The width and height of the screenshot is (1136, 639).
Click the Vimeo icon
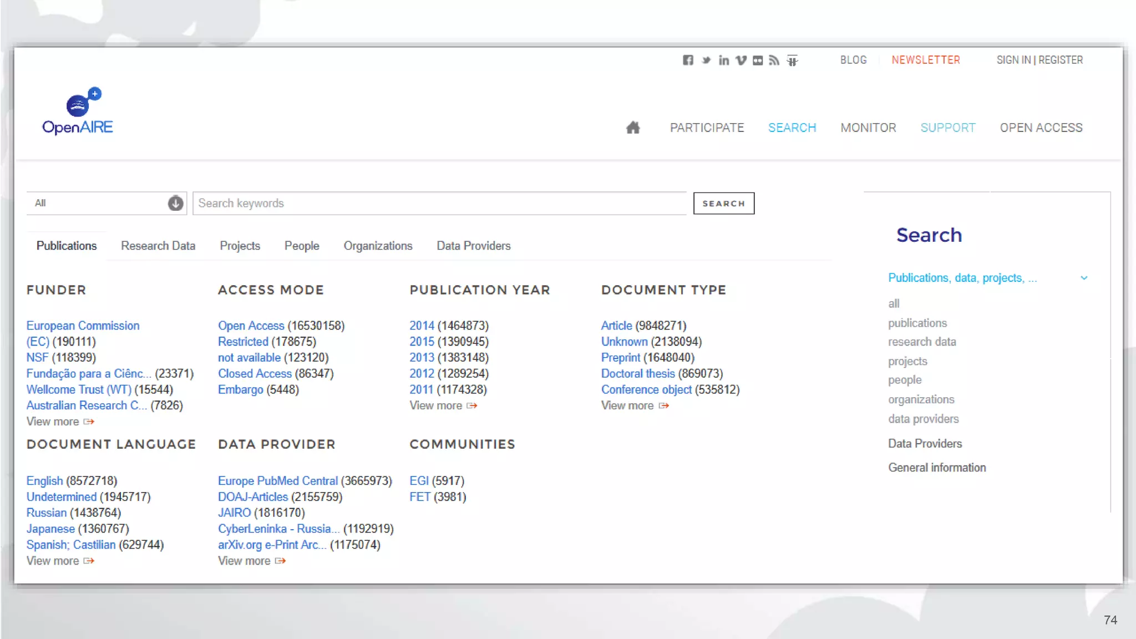[741, 60]
